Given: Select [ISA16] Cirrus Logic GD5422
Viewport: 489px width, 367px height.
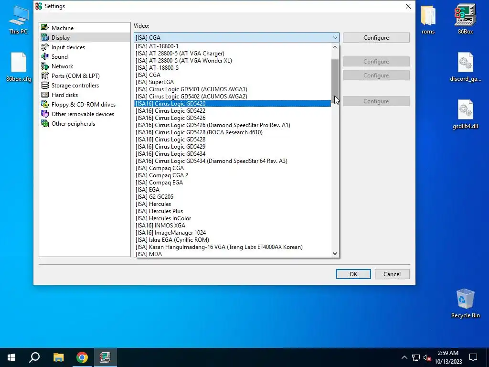Looking at the screenshot, I should pos(233,111).
